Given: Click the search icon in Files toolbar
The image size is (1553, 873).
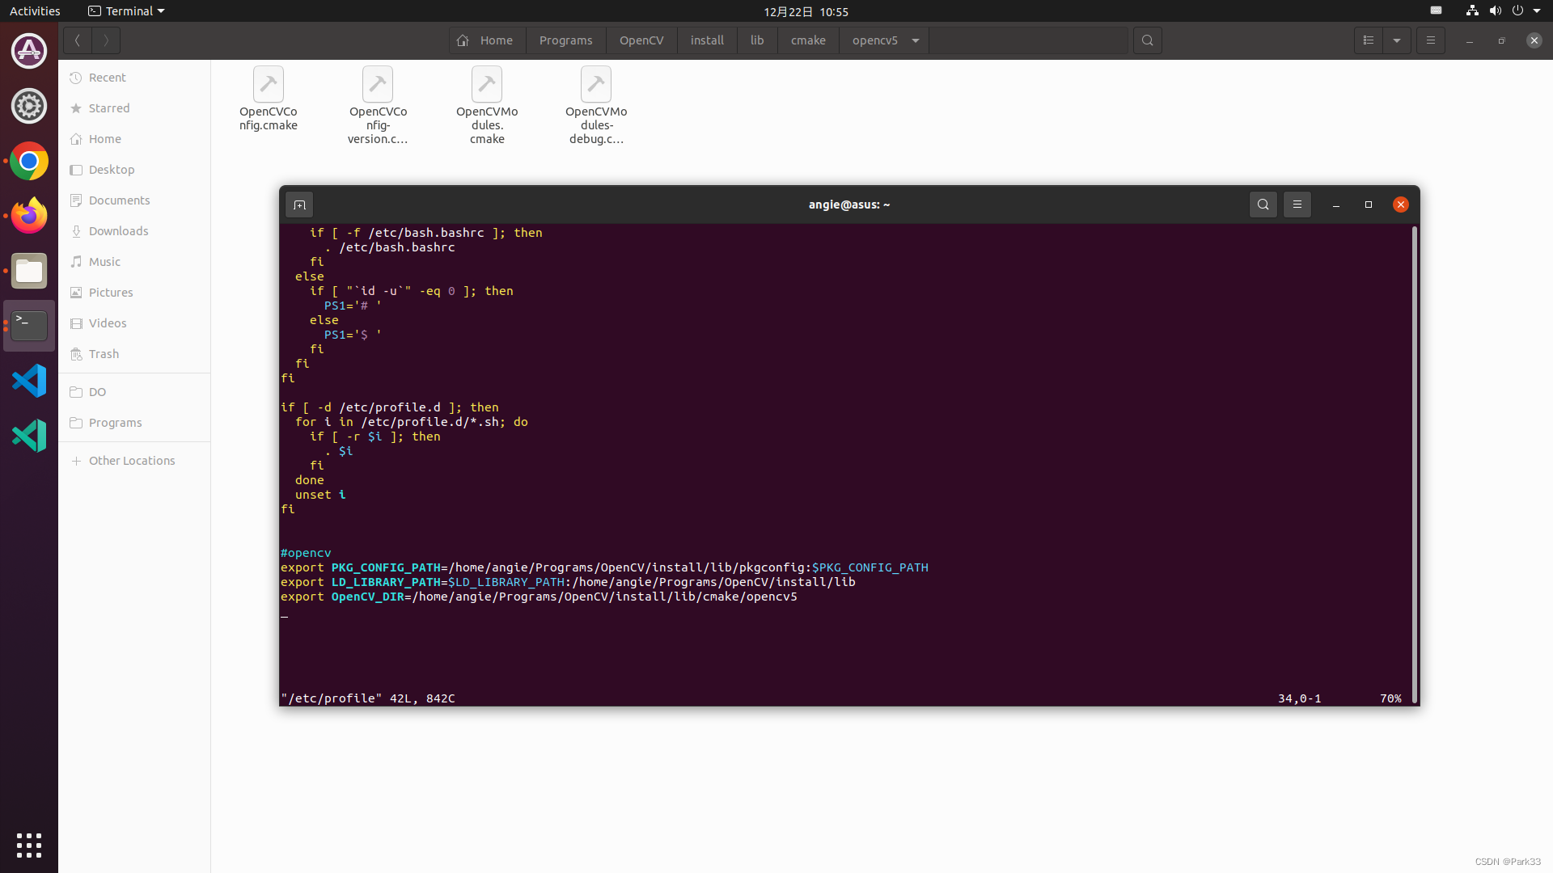Looking at the screenshot, I should point(1148,40).
